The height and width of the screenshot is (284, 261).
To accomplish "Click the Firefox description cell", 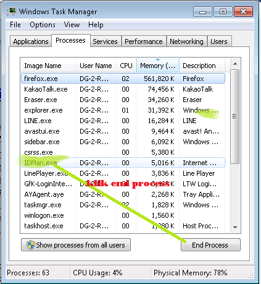I will click(x=193, y=79).
